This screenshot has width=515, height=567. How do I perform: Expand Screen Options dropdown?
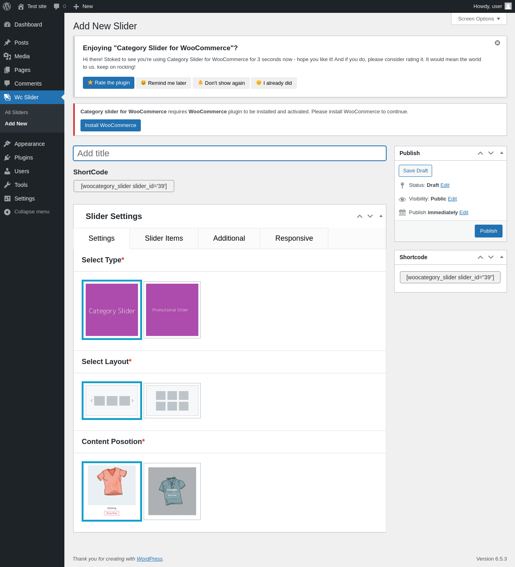479,19
